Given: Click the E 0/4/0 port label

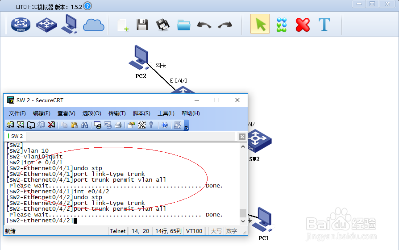Looking at the screenshot, I should [179, 81].
